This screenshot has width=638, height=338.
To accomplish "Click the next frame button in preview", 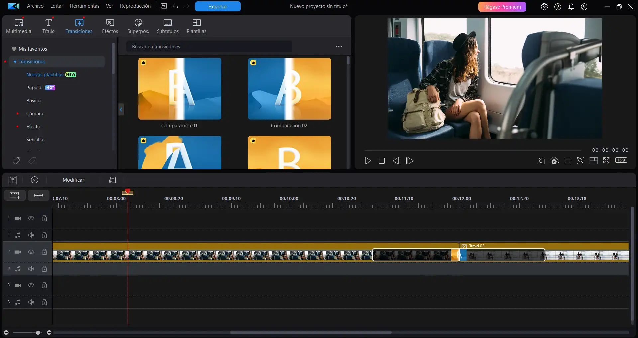I will [x=410, y=161].
